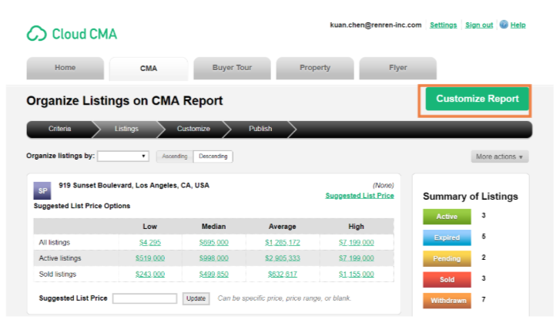560x320 pixels.
Task: Click the Sign out link
Action: (x=479, y=25)
